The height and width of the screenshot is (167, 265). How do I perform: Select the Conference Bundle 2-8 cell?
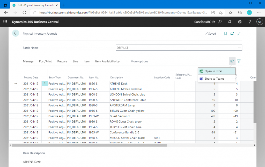(x=131, y=132)
